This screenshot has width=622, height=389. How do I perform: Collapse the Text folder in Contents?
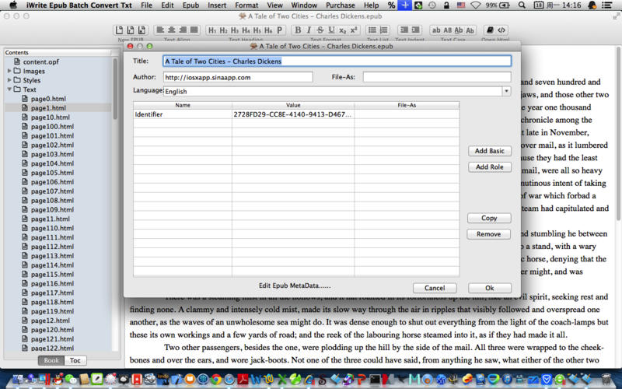point(9,89)
